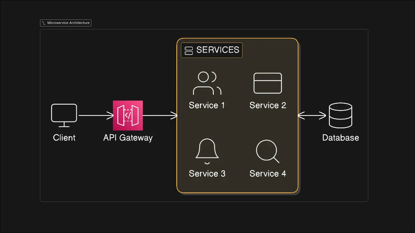Select the Database text label
Viewport: 415px width, 233px height.
(341, 138)
